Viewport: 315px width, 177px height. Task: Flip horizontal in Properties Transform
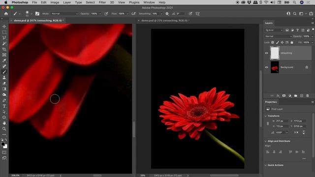296,132
